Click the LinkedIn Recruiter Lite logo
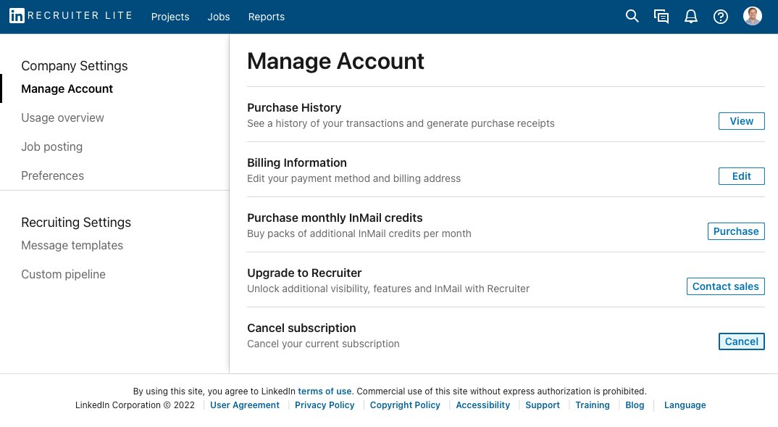The width and height of the screenshot is (778, 427). pos(71,16)
